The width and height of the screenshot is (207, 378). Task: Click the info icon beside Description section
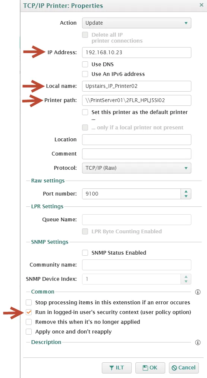click(198, 342)
